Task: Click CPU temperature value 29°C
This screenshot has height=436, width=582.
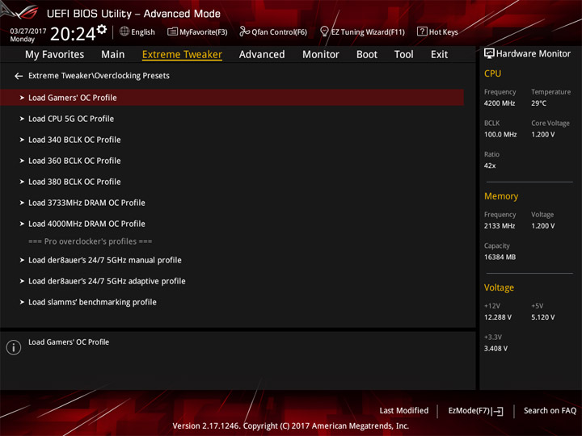Action: [538, 103]
